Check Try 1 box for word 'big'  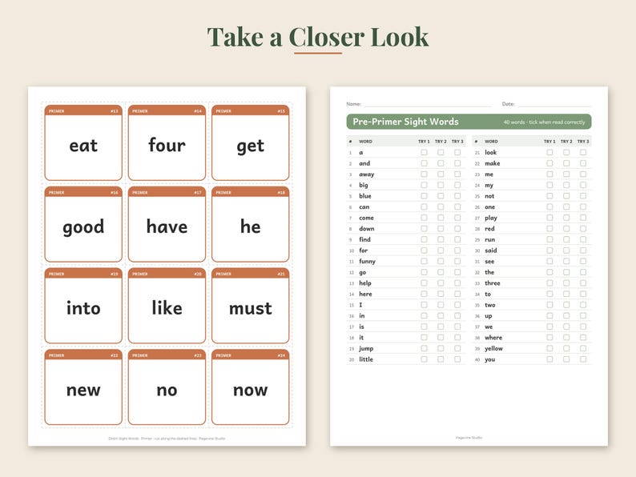click(x=424, y=185)
